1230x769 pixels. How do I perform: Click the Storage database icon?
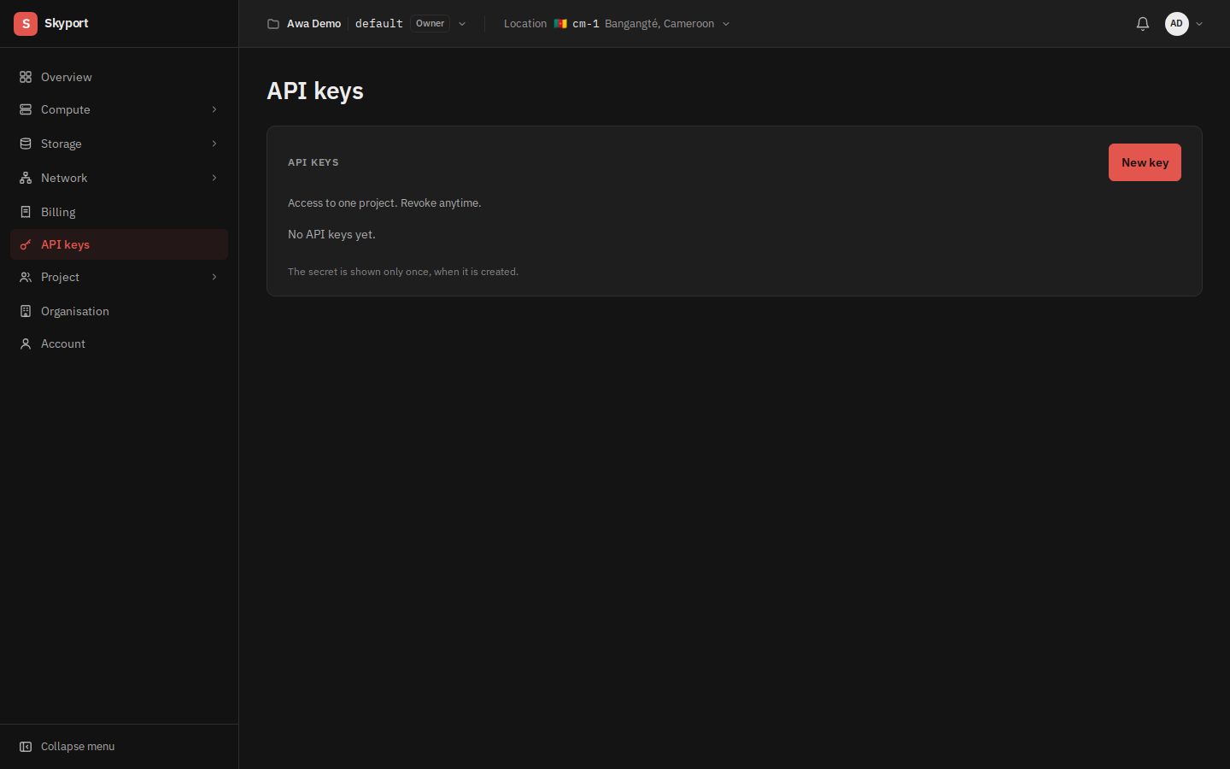pyautogui.click(x=26, y=144)
